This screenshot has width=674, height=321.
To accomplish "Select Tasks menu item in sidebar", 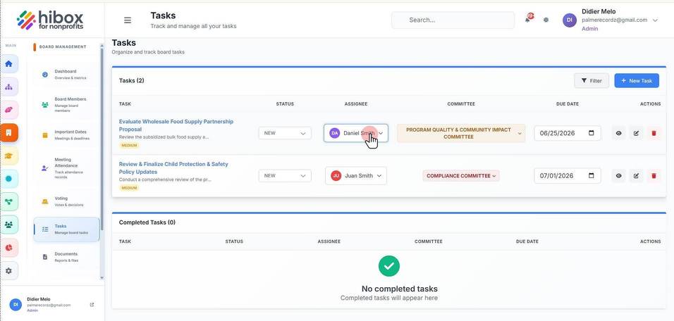I will click(x=67, y=229).
